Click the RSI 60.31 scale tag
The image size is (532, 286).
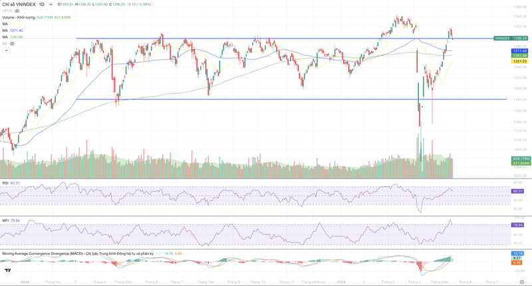coord(517,191)
